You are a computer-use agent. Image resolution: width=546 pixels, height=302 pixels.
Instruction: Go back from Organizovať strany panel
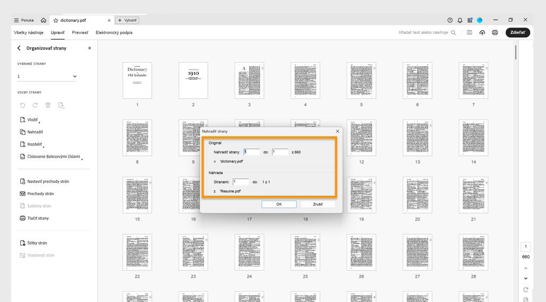tap(19, 48)
